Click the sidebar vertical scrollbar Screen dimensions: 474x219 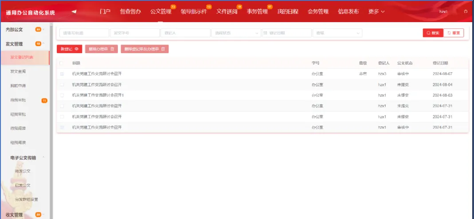coord(51,121)
